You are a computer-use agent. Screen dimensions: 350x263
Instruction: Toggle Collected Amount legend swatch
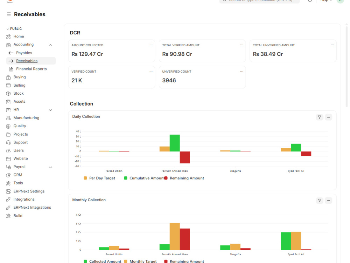point(85,262)
